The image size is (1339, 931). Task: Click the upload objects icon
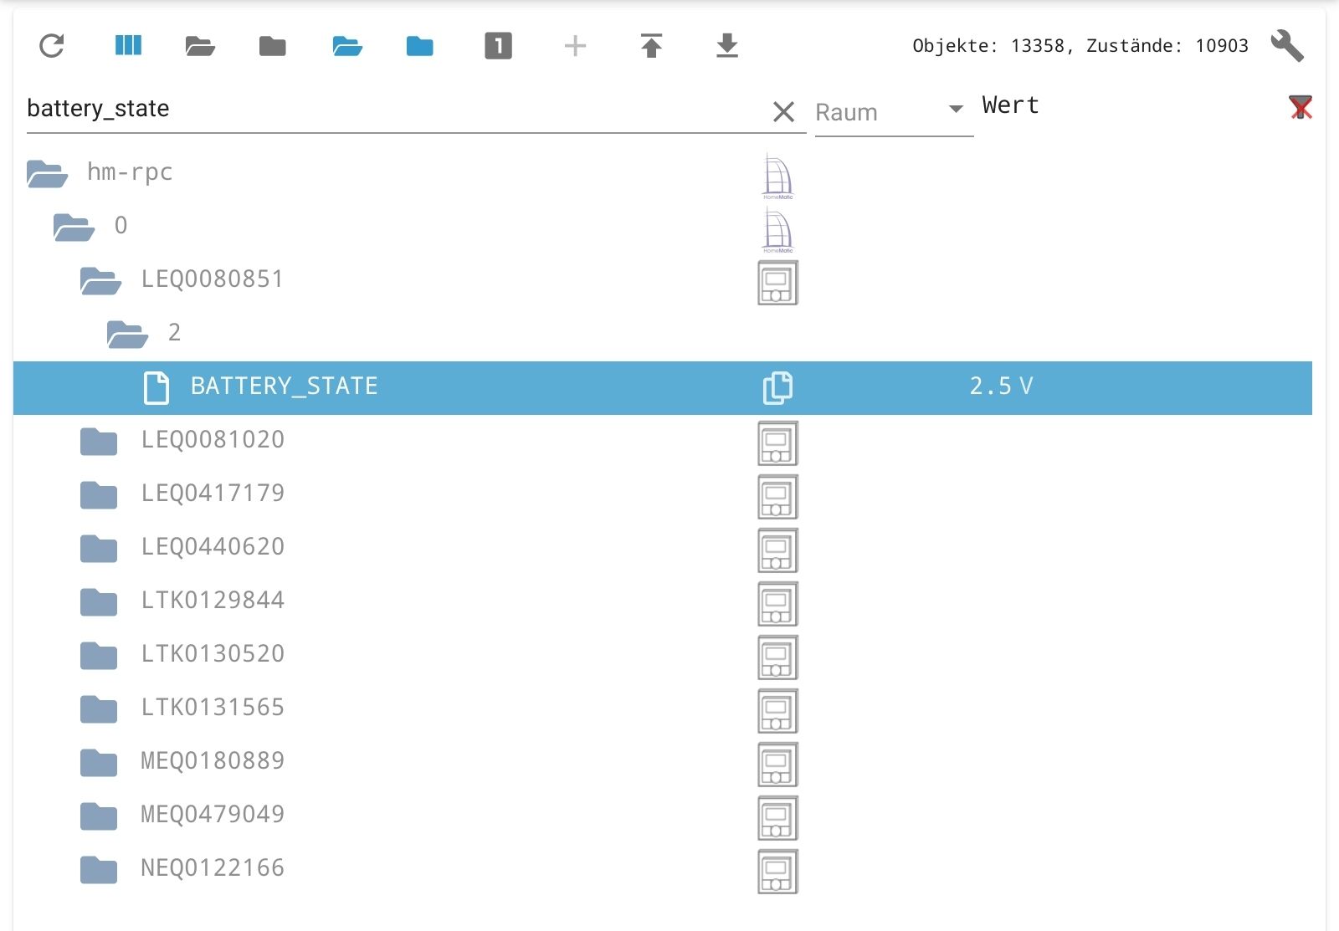651,46
